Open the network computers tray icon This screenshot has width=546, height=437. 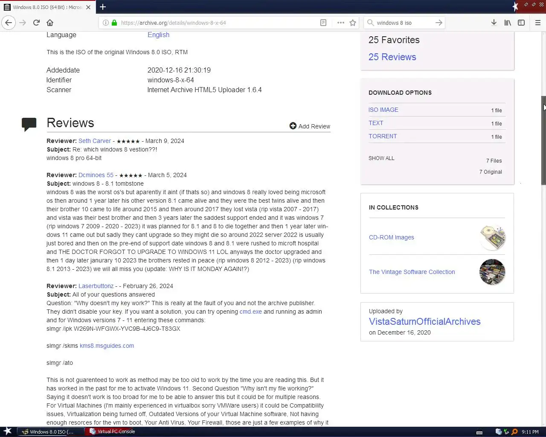click(498, 431)
